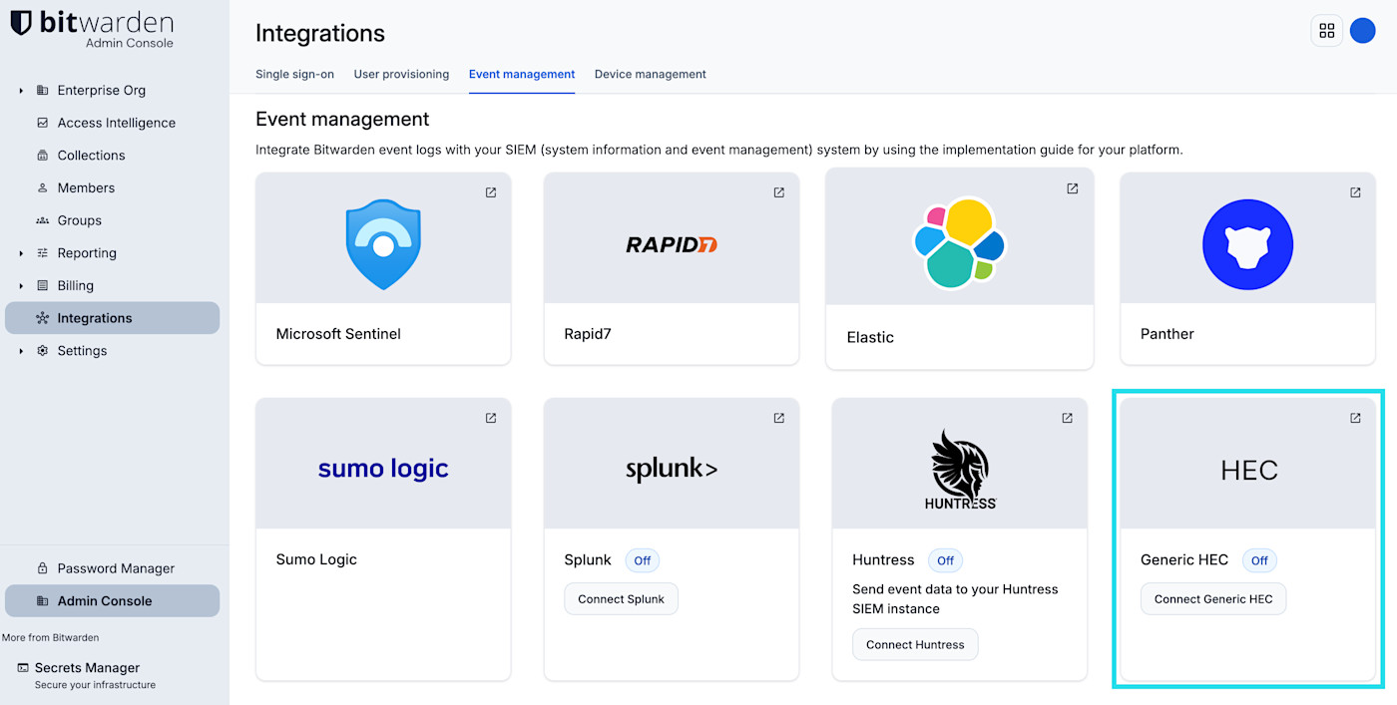Image resolution: width=1397 pixels, height=705 pixels.
Task: Click Connect Splunk button
Action: pos(621,599)
